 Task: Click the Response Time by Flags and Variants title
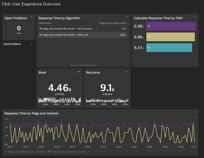tap(31, 113)
